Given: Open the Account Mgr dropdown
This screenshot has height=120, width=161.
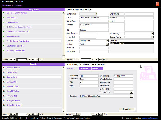Looking at the screenshot, I should [x=152, y=34].
